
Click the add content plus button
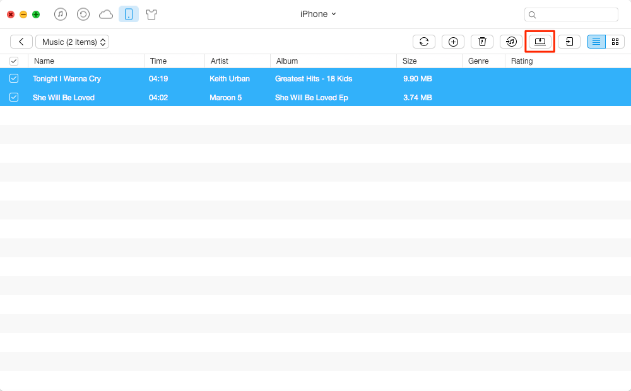click(x=453, y=42)
